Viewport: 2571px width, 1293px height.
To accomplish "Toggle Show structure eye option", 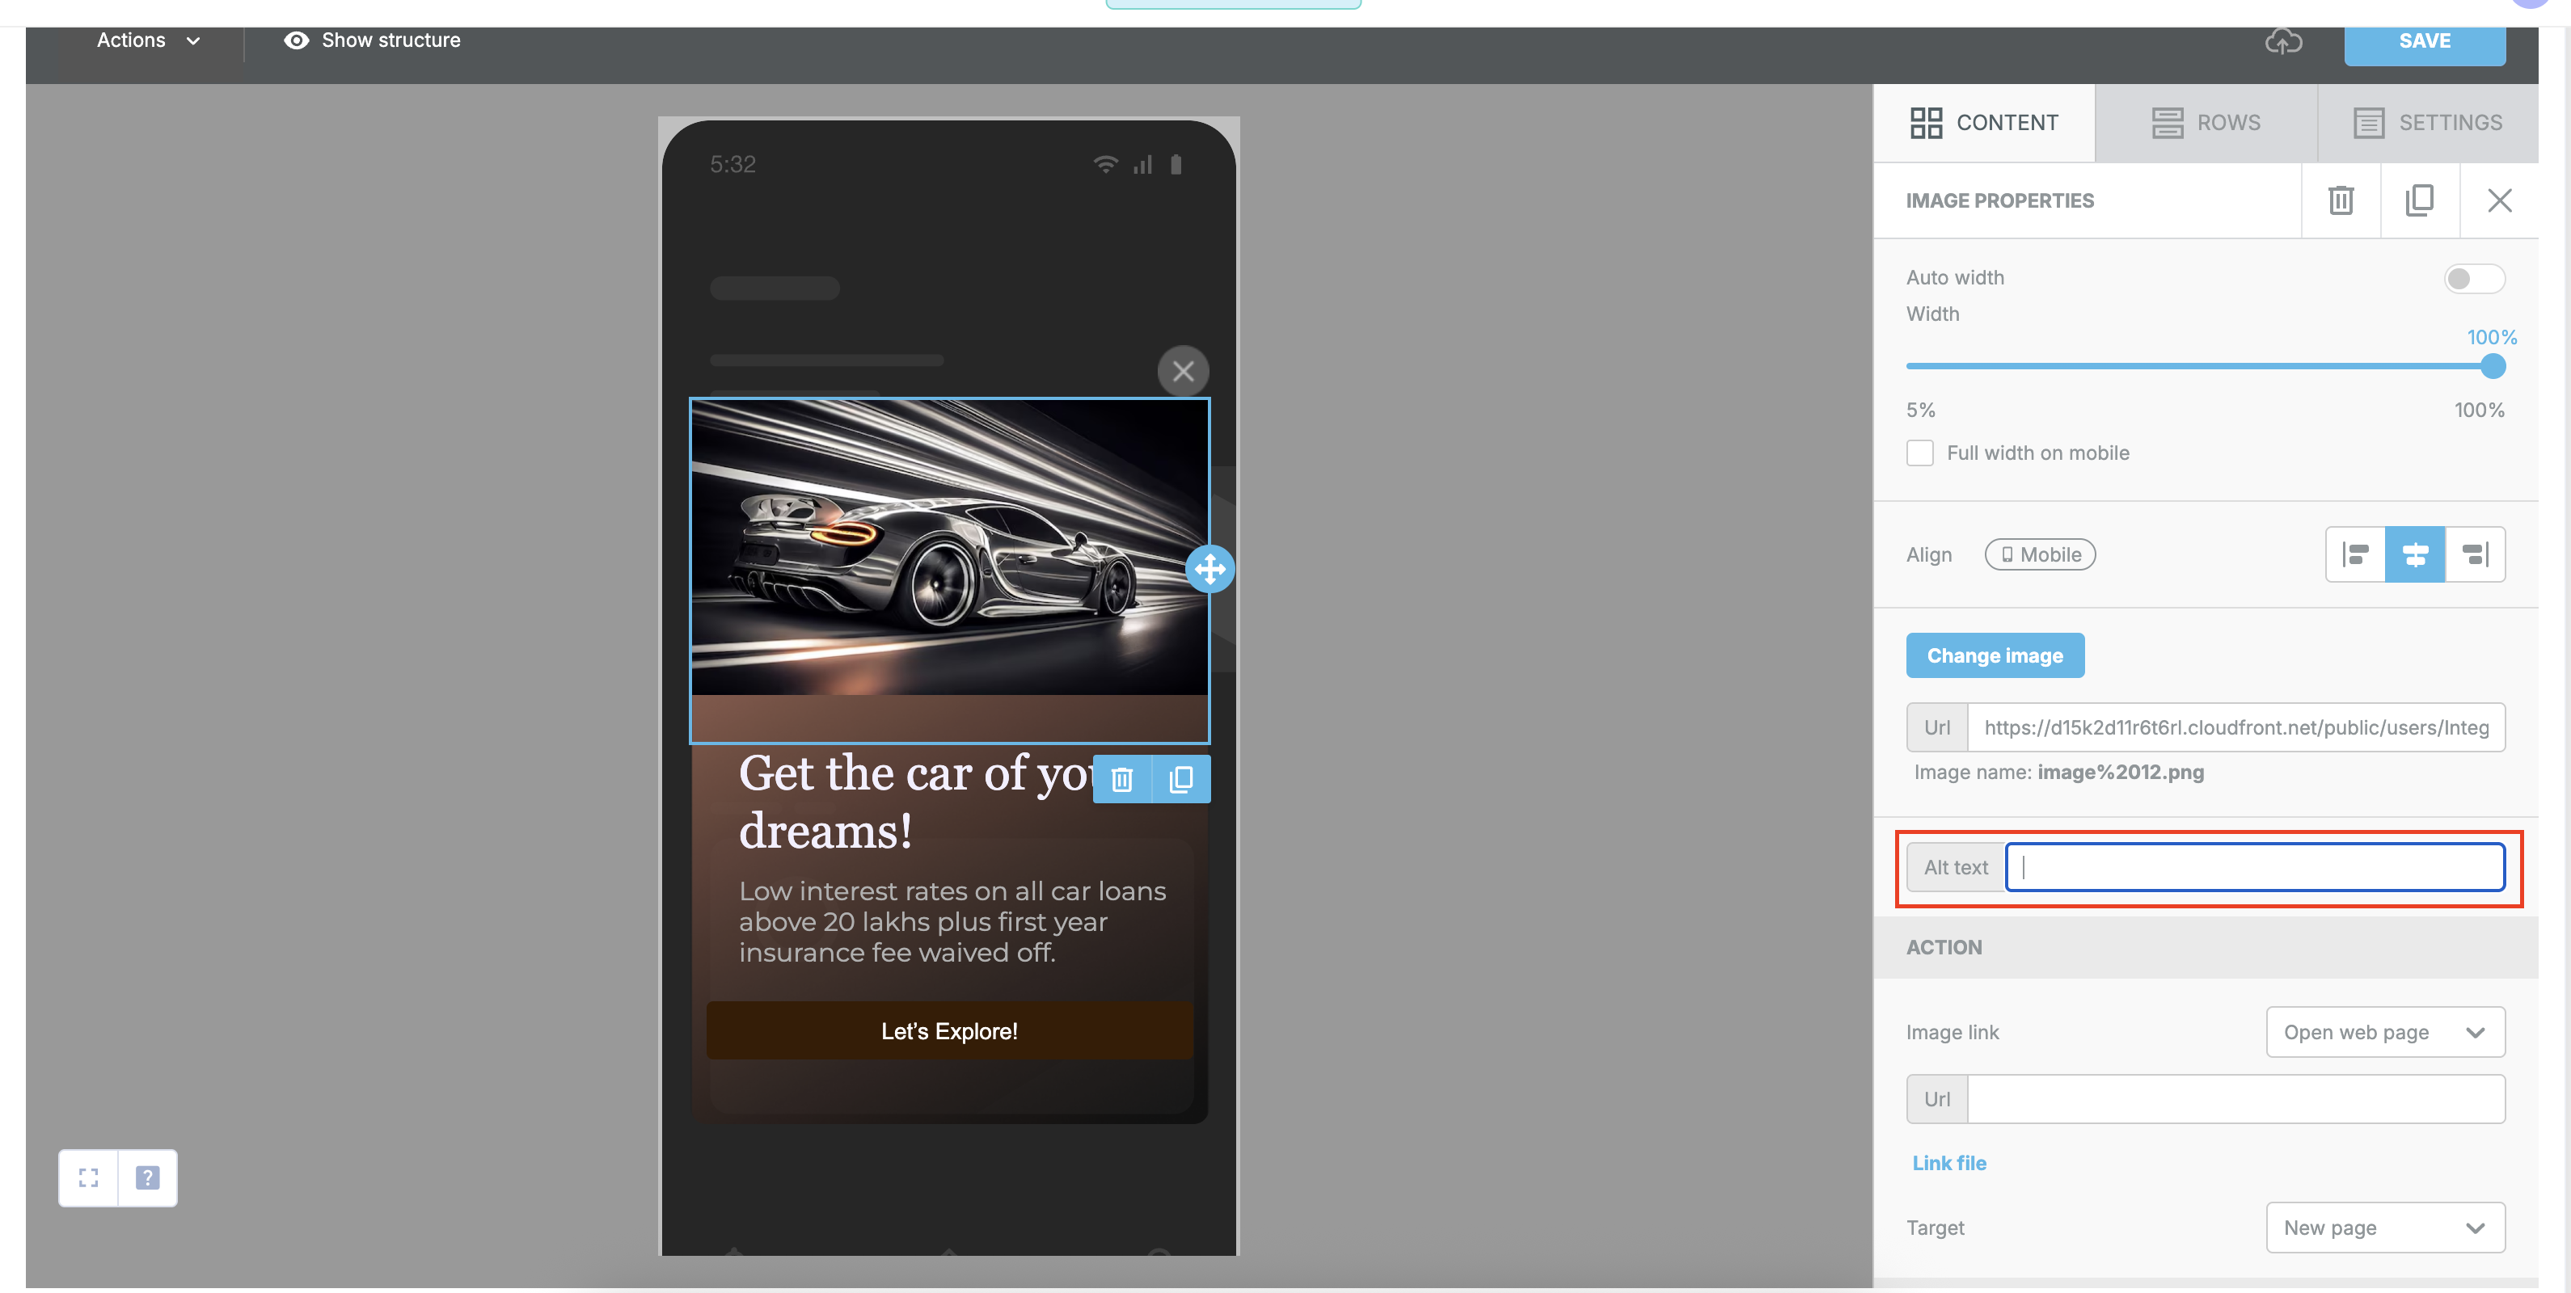I will 371,41.
